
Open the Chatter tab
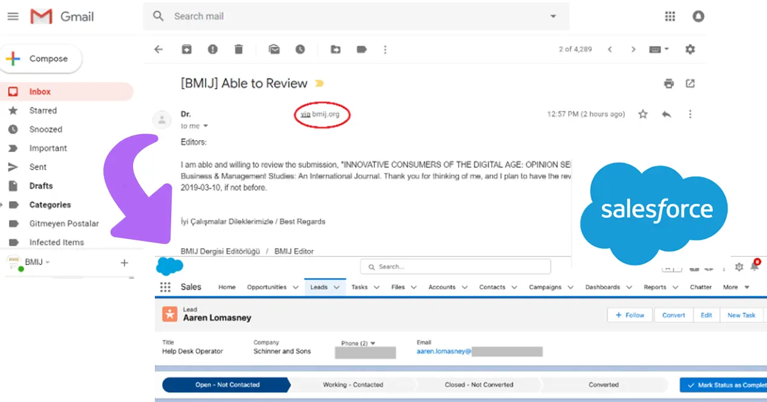700,287
